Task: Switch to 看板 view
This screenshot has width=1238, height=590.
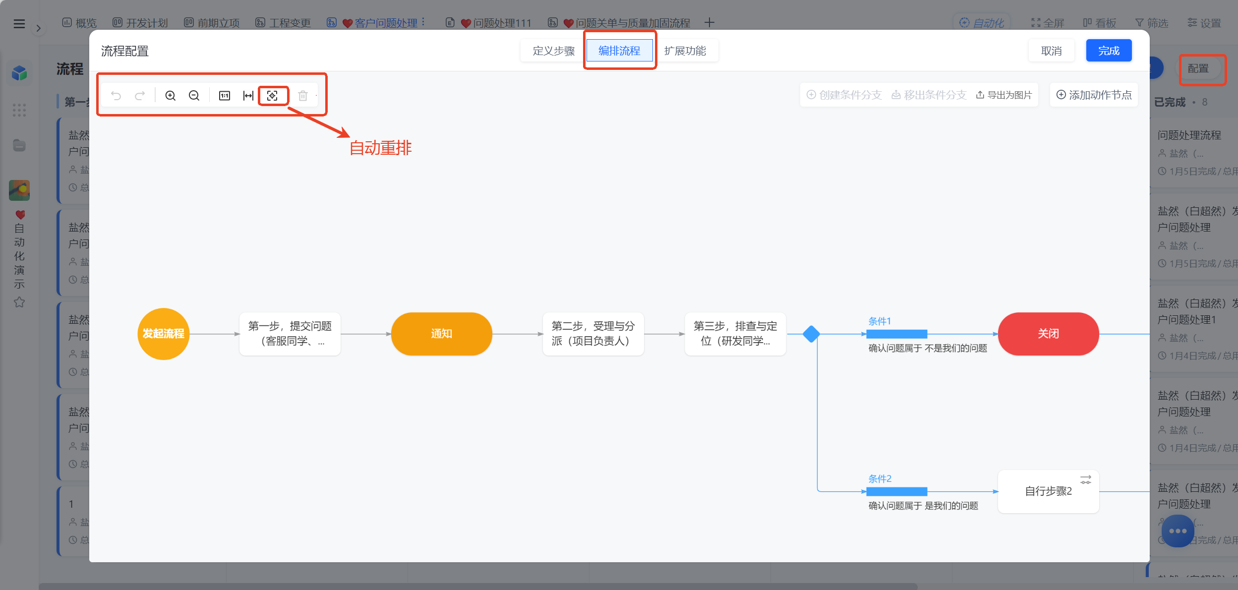Action: 1099,23
